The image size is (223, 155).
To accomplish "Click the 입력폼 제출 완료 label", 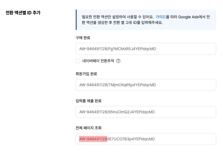I will click(88, 101).
